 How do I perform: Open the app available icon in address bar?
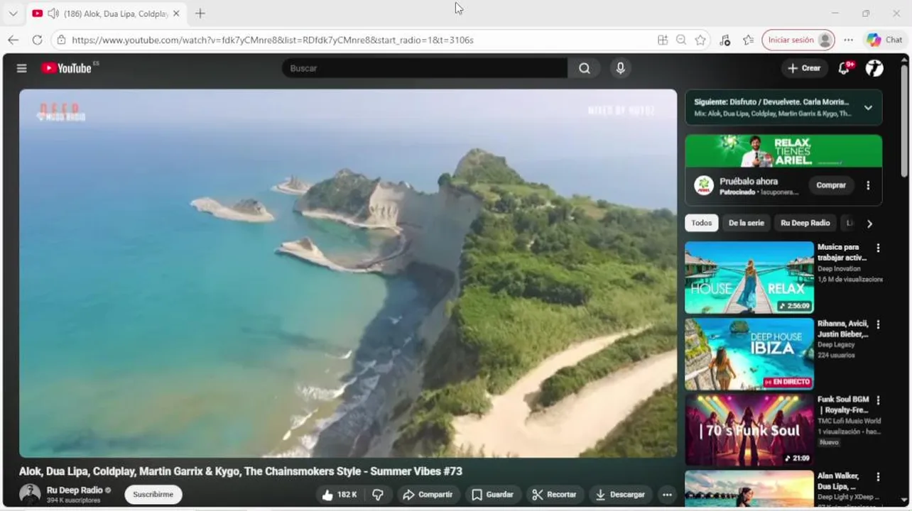tap(663, 40)
